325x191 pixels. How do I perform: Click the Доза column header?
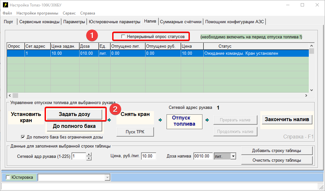click(x=89, y=46)
